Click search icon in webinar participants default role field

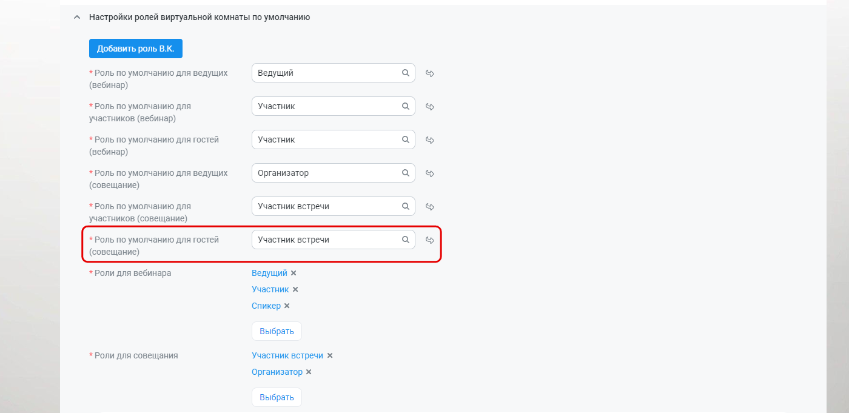[406, 106]
